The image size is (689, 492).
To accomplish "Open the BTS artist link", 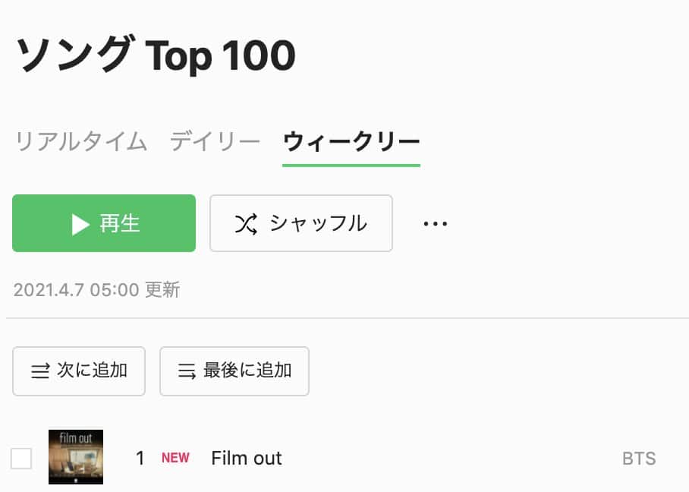I will coord(639,459).
